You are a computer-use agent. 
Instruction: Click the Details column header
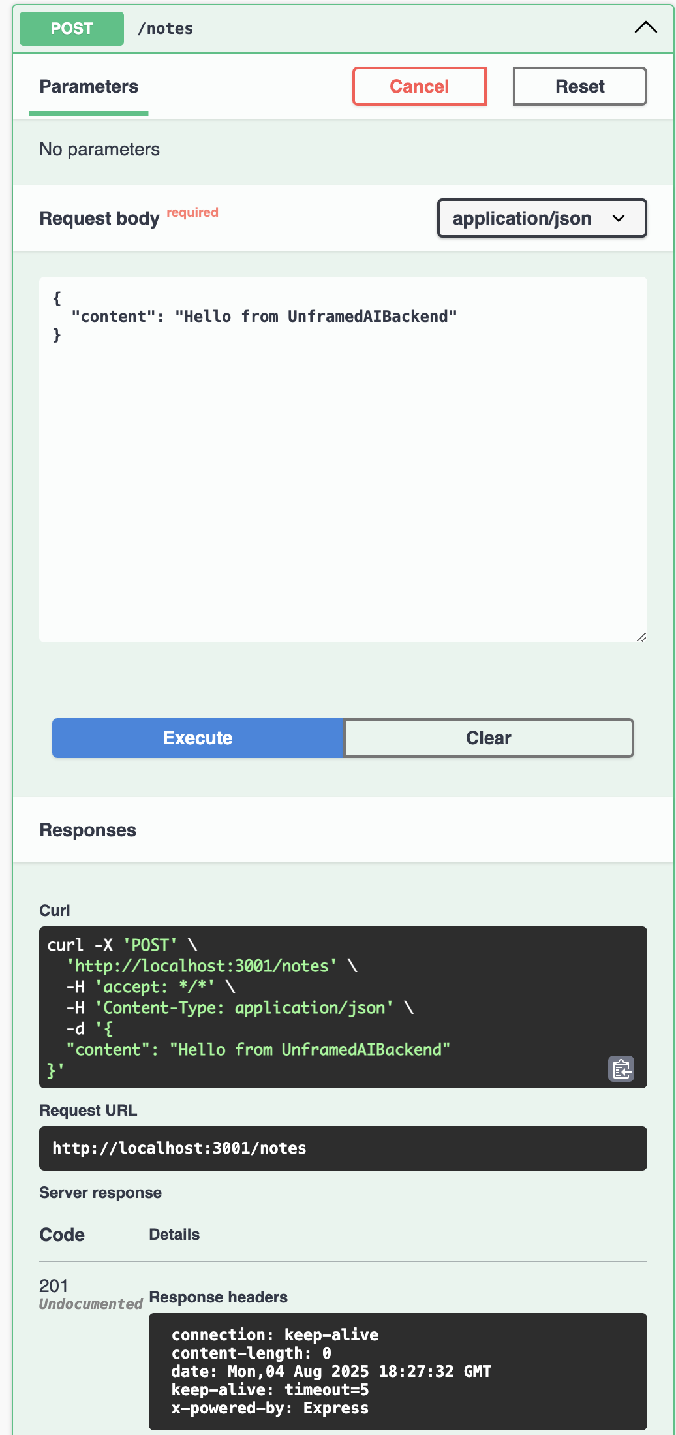[174, 1234]
